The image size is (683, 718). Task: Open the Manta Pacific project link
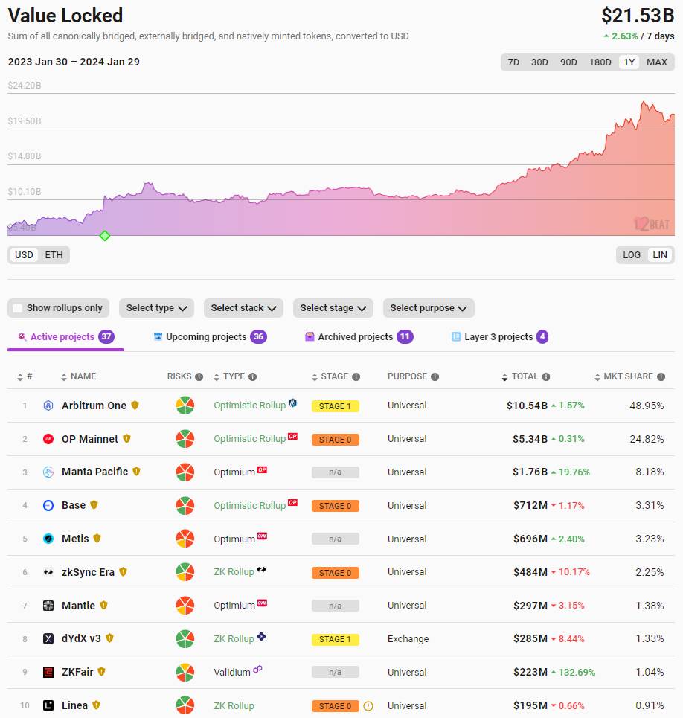(94, 472)
